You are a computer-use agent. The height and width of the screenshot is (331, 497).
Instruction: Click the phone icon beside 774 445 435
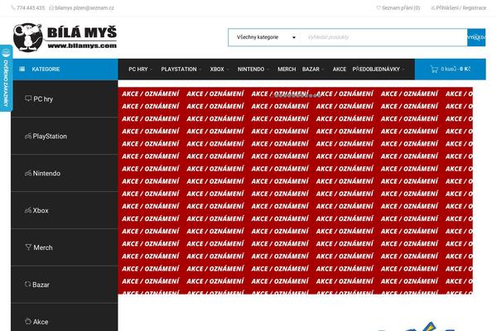tap(13, 7)
